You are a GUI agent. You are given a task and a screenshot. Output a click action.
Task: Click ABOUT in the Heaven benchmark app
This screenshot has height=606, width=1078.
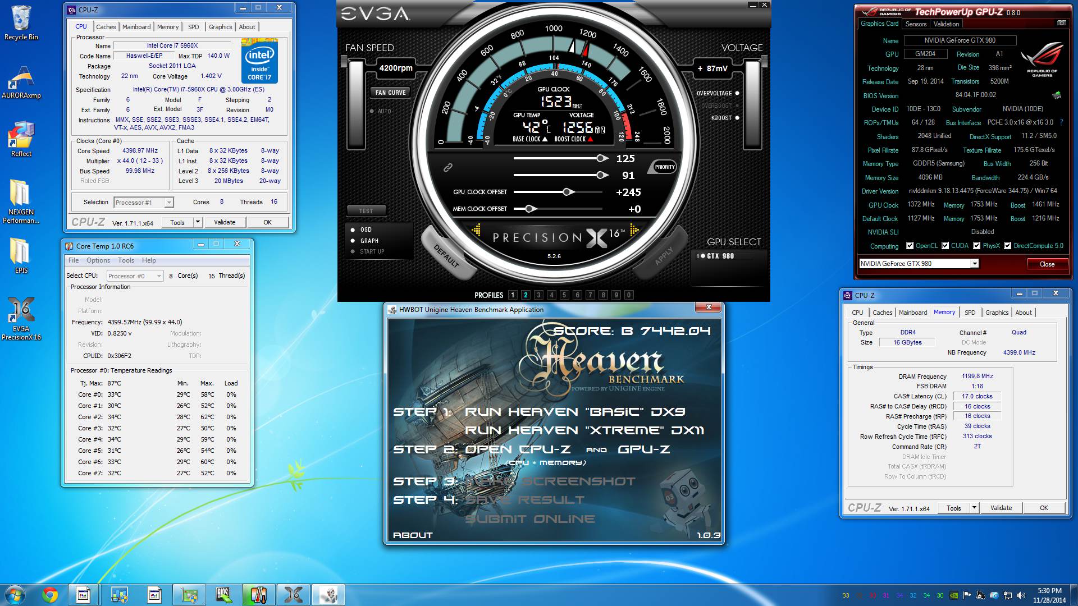point(413,535)
